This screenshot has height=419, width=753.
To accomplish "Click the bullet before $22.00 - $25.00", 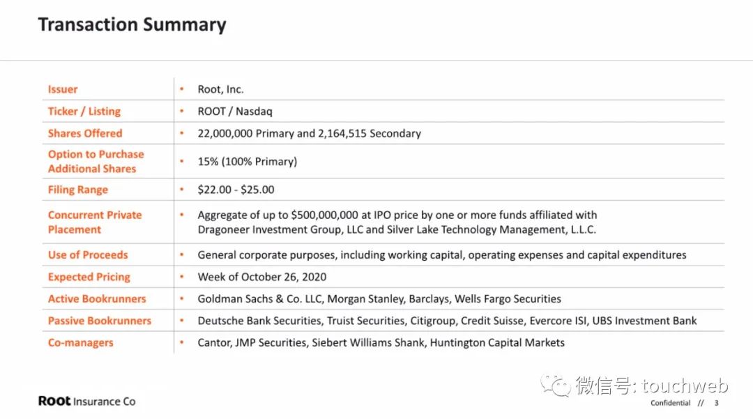I will click(182, 190).
